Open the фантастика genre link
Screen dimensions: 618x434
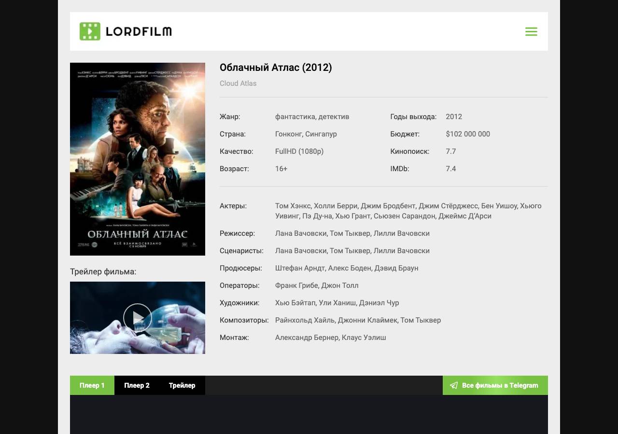coord(295,117)
